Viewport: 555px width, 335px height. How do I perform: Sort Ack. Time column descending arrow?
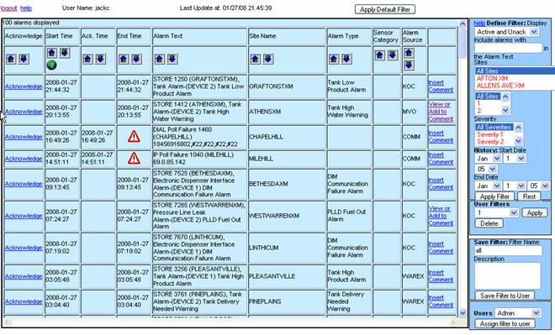(101, 59)
